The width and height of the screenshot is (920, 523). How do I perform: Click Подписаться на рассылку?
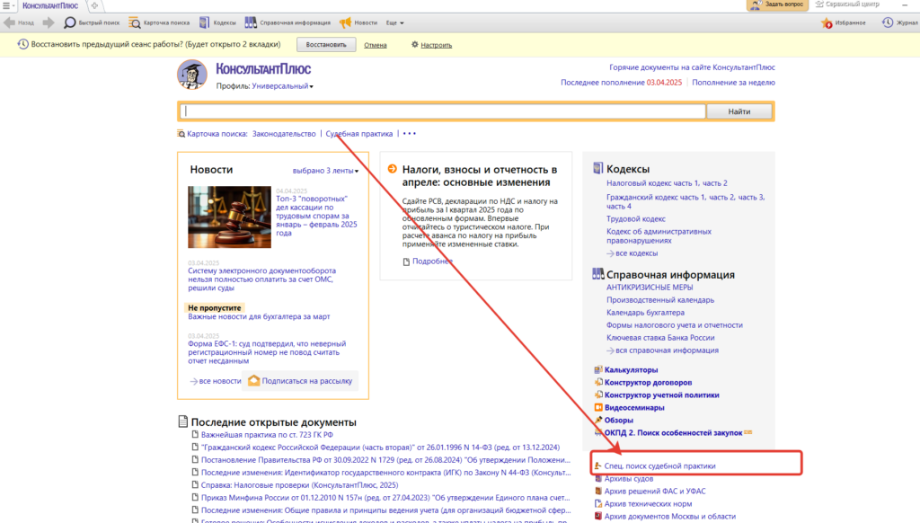(x=300, y=381)
